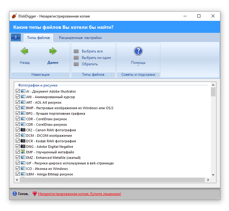Uncheck the ANI animated cursor checkbox
This screenshot has height=211, width=229.
tap(18, 97)
